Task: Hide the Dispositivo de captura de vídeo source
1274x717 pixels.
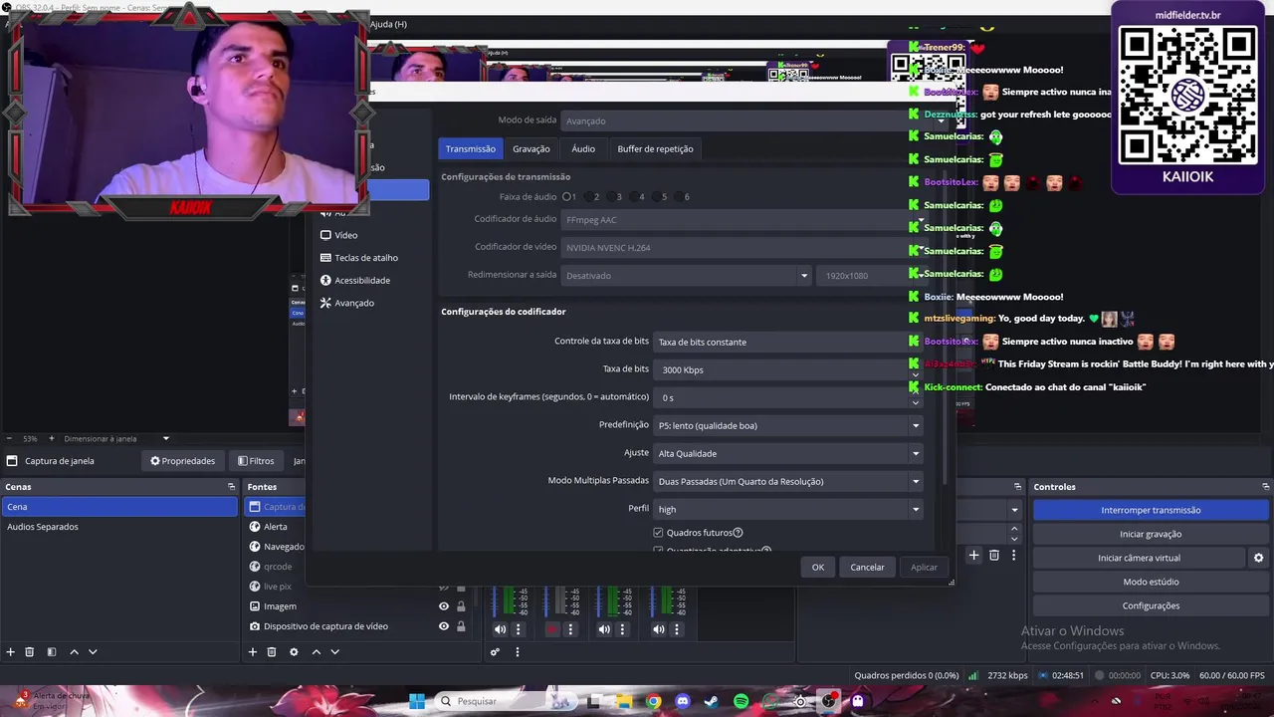Action: point(444,626)
